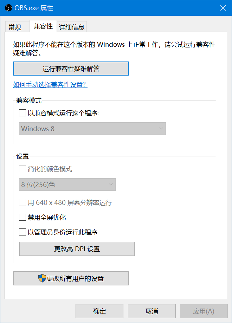This screenshot has width=232, height=323.
Task: Select the 兼容性 tab
Action: coord(43,26)
